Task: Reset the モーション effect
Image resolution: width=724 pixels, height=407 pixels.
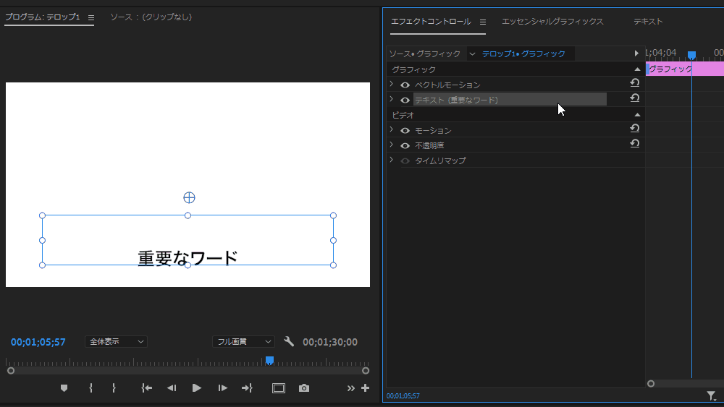Action: [635, 129]
